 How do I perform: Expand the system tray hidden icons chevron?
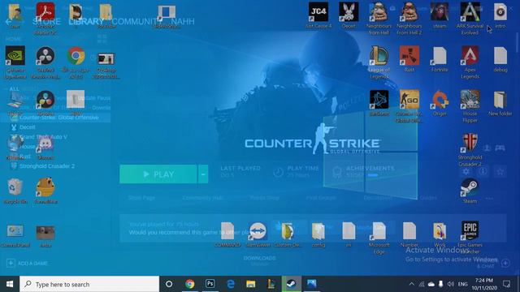(x=411, y=284)
